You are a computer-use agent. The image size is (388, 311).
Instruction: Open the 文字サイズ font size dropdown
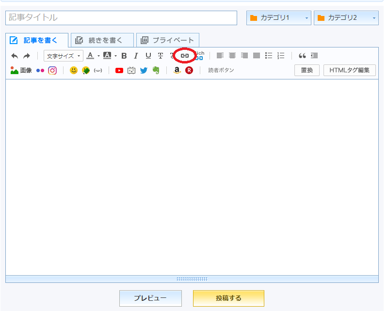pyautogui.click(x=64, y=56)
